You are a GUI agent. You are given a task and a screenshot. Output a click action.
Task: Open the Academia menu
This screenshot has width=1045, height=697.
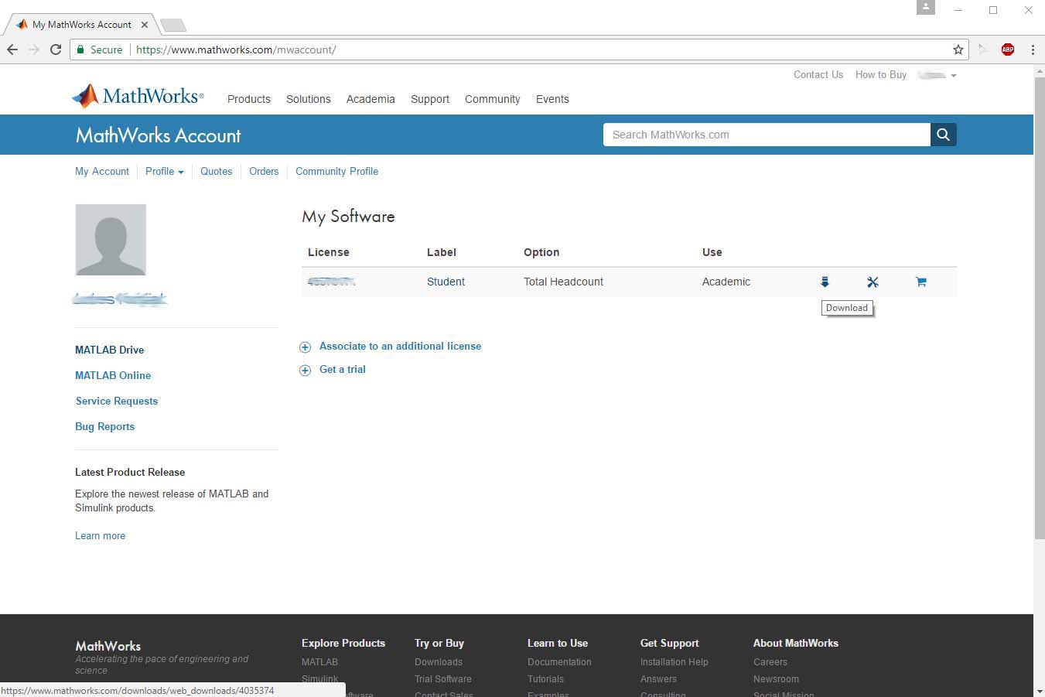point(371,99)
